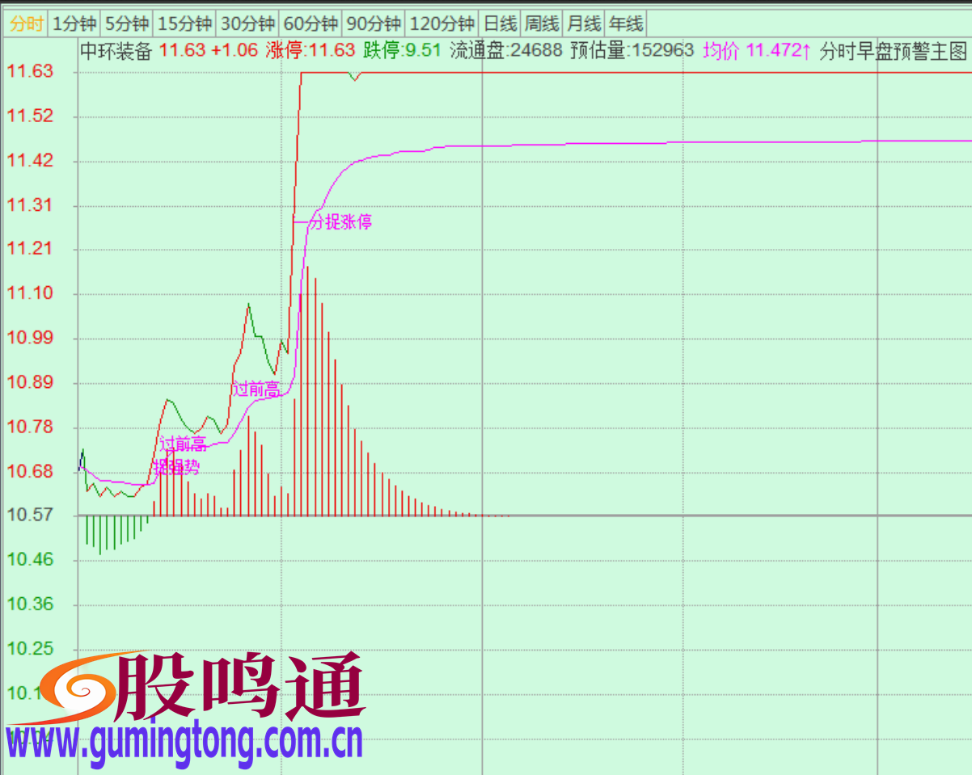
Task: Switch to the 月线 monthly view
Action: pos(584,23)
